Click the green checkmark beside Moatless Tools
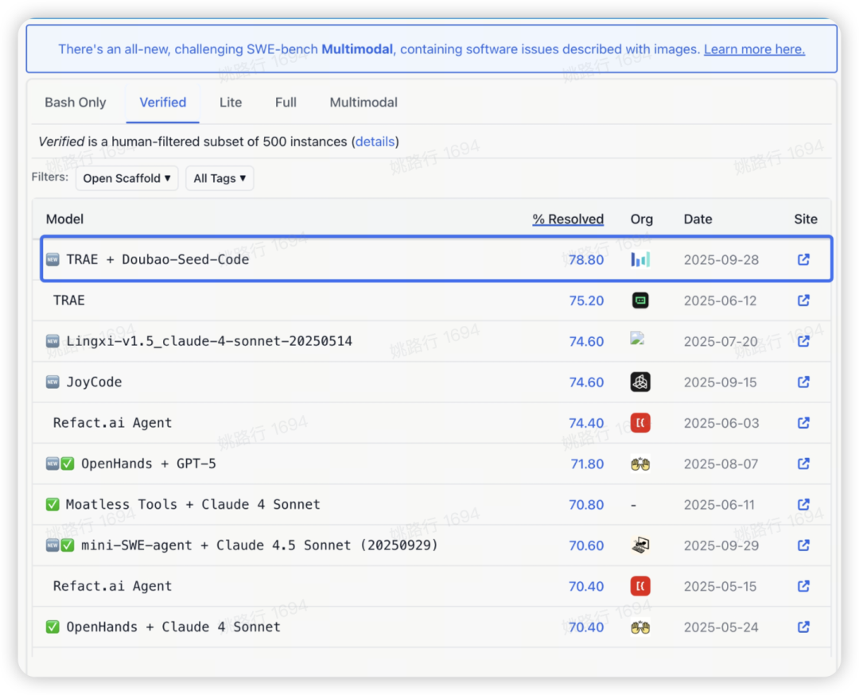 click(52, 504)
